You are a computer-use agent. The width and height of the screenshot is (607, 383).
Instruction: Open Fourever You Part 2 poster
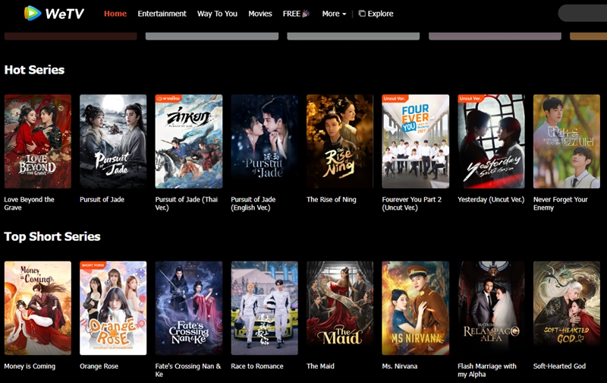point(415,141)
